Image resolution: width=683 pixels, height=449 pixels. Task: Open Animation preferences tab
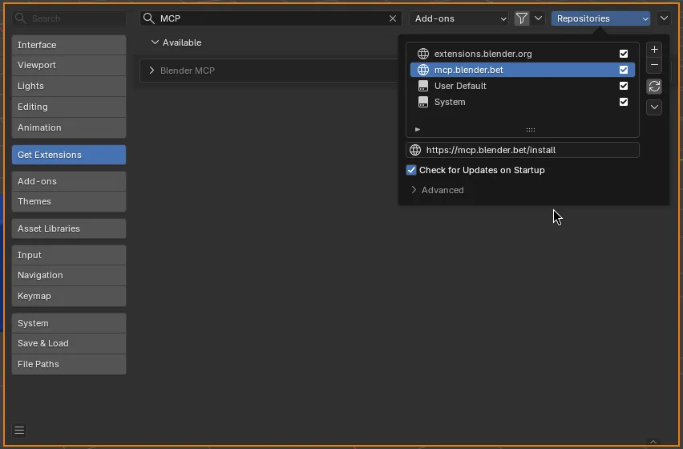tap(69, 127)
